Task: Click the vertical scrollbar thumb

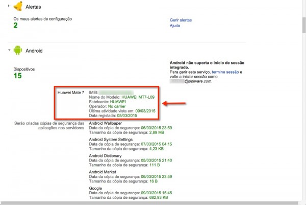Action: click(x=304, y=26)
